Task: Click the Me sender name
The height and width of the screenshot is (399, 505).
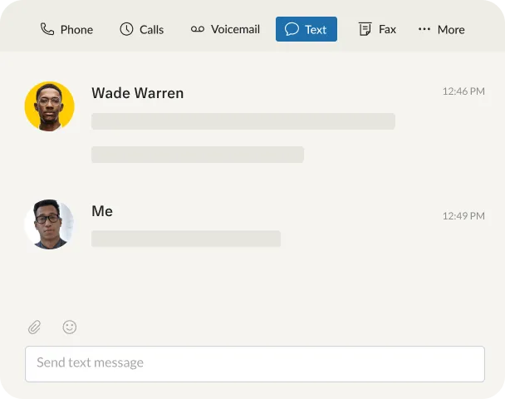Action: (102, 211)
